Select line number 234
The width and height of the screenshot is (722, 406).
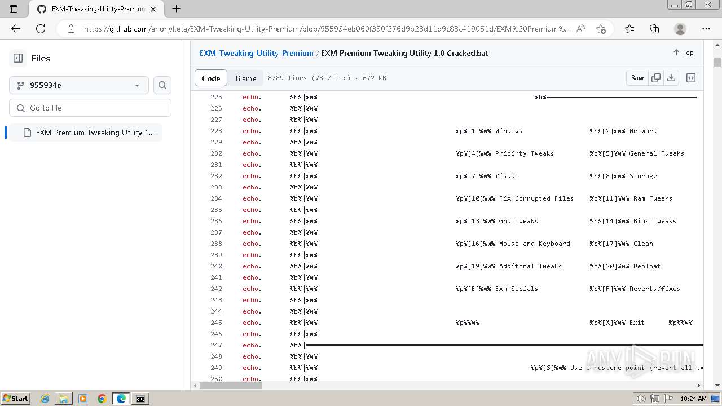pyautogui.click(x=217, y=198)
